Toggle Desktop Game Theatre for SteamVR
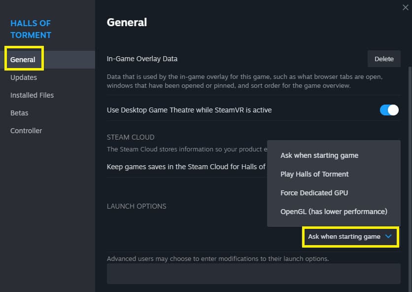This screenshot has width=412, height=292. (x=389, y=110)
